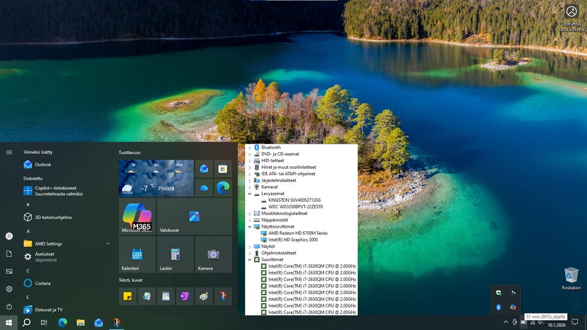Launch the Microsoft Edge tile
Image resolution: width=587 pixels, height=330 pixels.
click(223, 188)
